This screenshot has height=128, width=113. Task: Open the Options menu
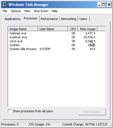click(x=16, y=11)
